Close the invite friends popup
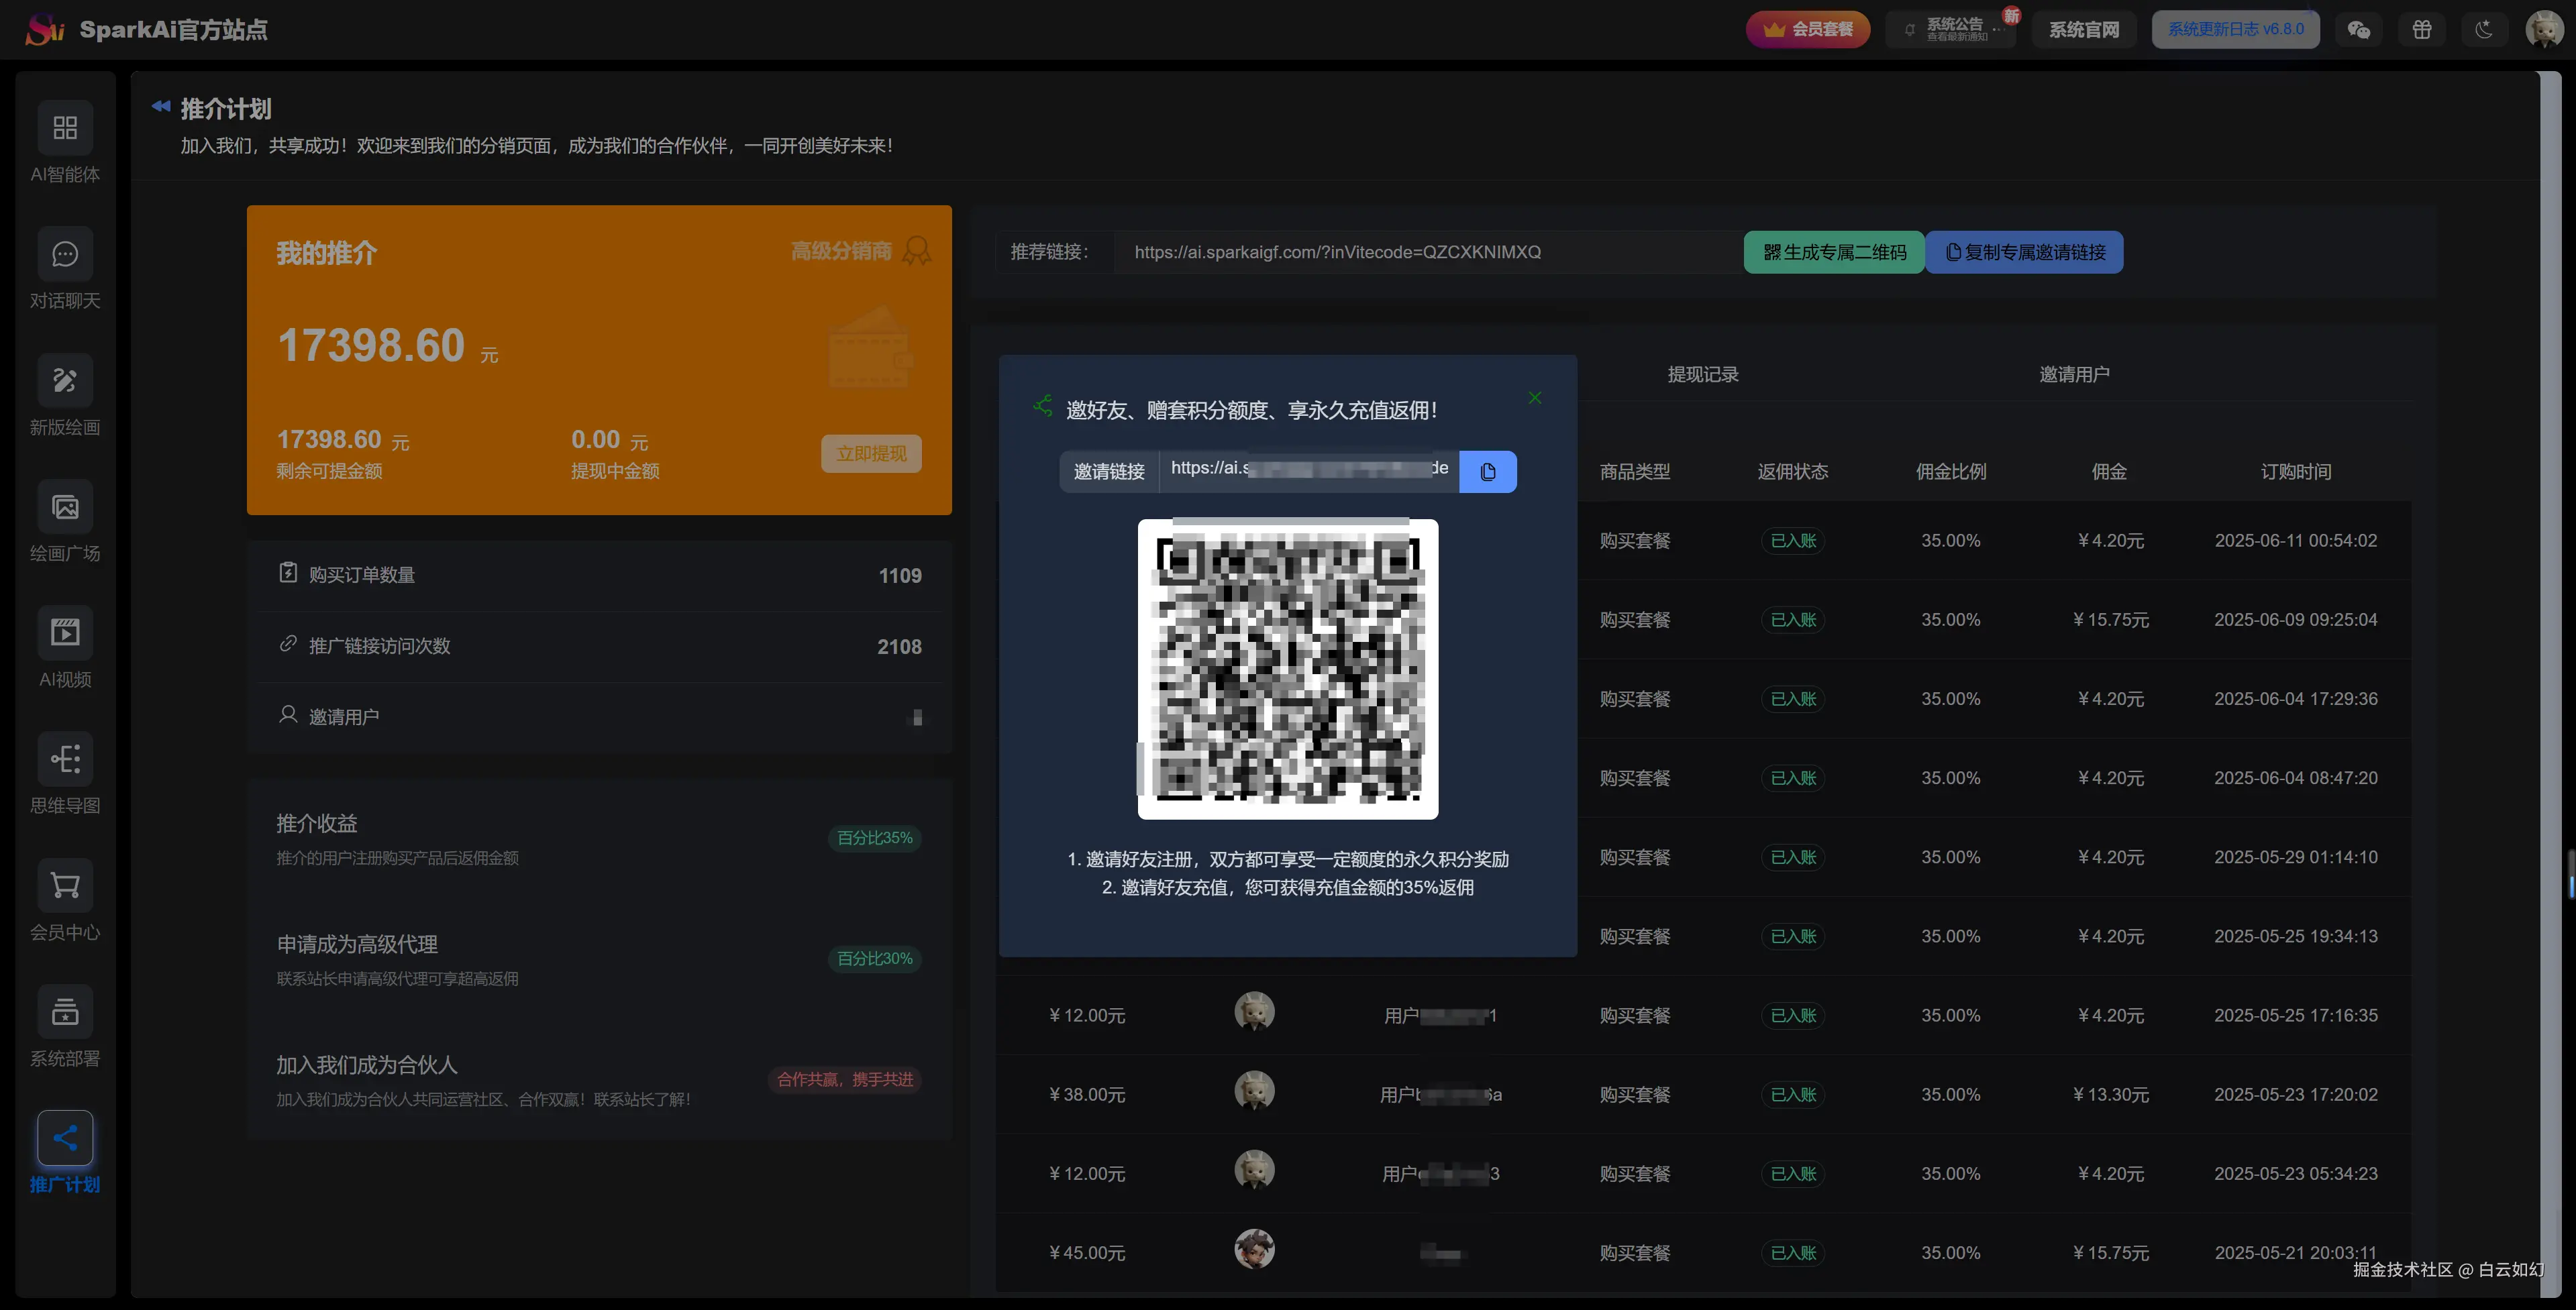 tap(1535, 398)
